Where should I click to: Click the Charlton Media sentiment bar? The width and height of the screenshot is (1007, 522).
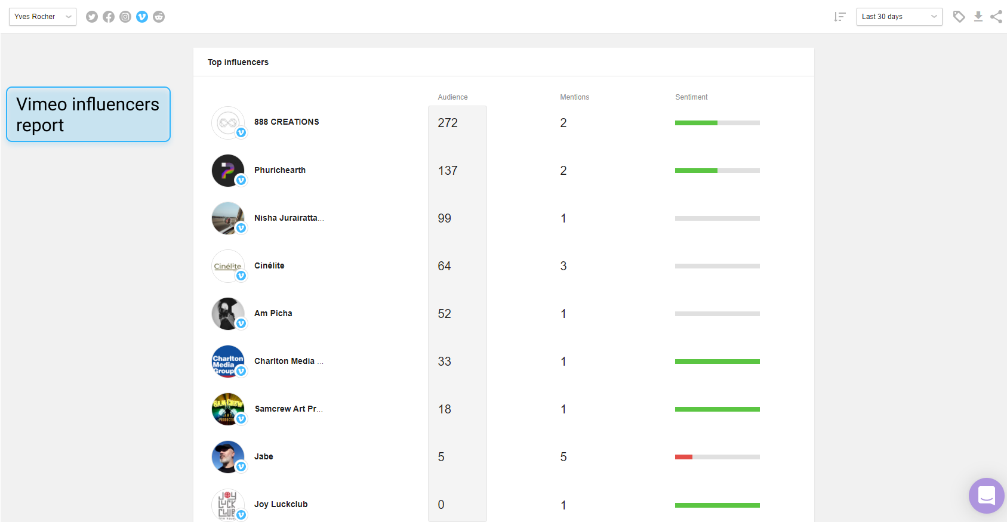coord(717,362)
